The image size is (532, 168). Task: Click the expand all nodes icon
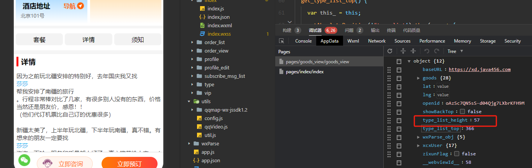tap(403, 51)
